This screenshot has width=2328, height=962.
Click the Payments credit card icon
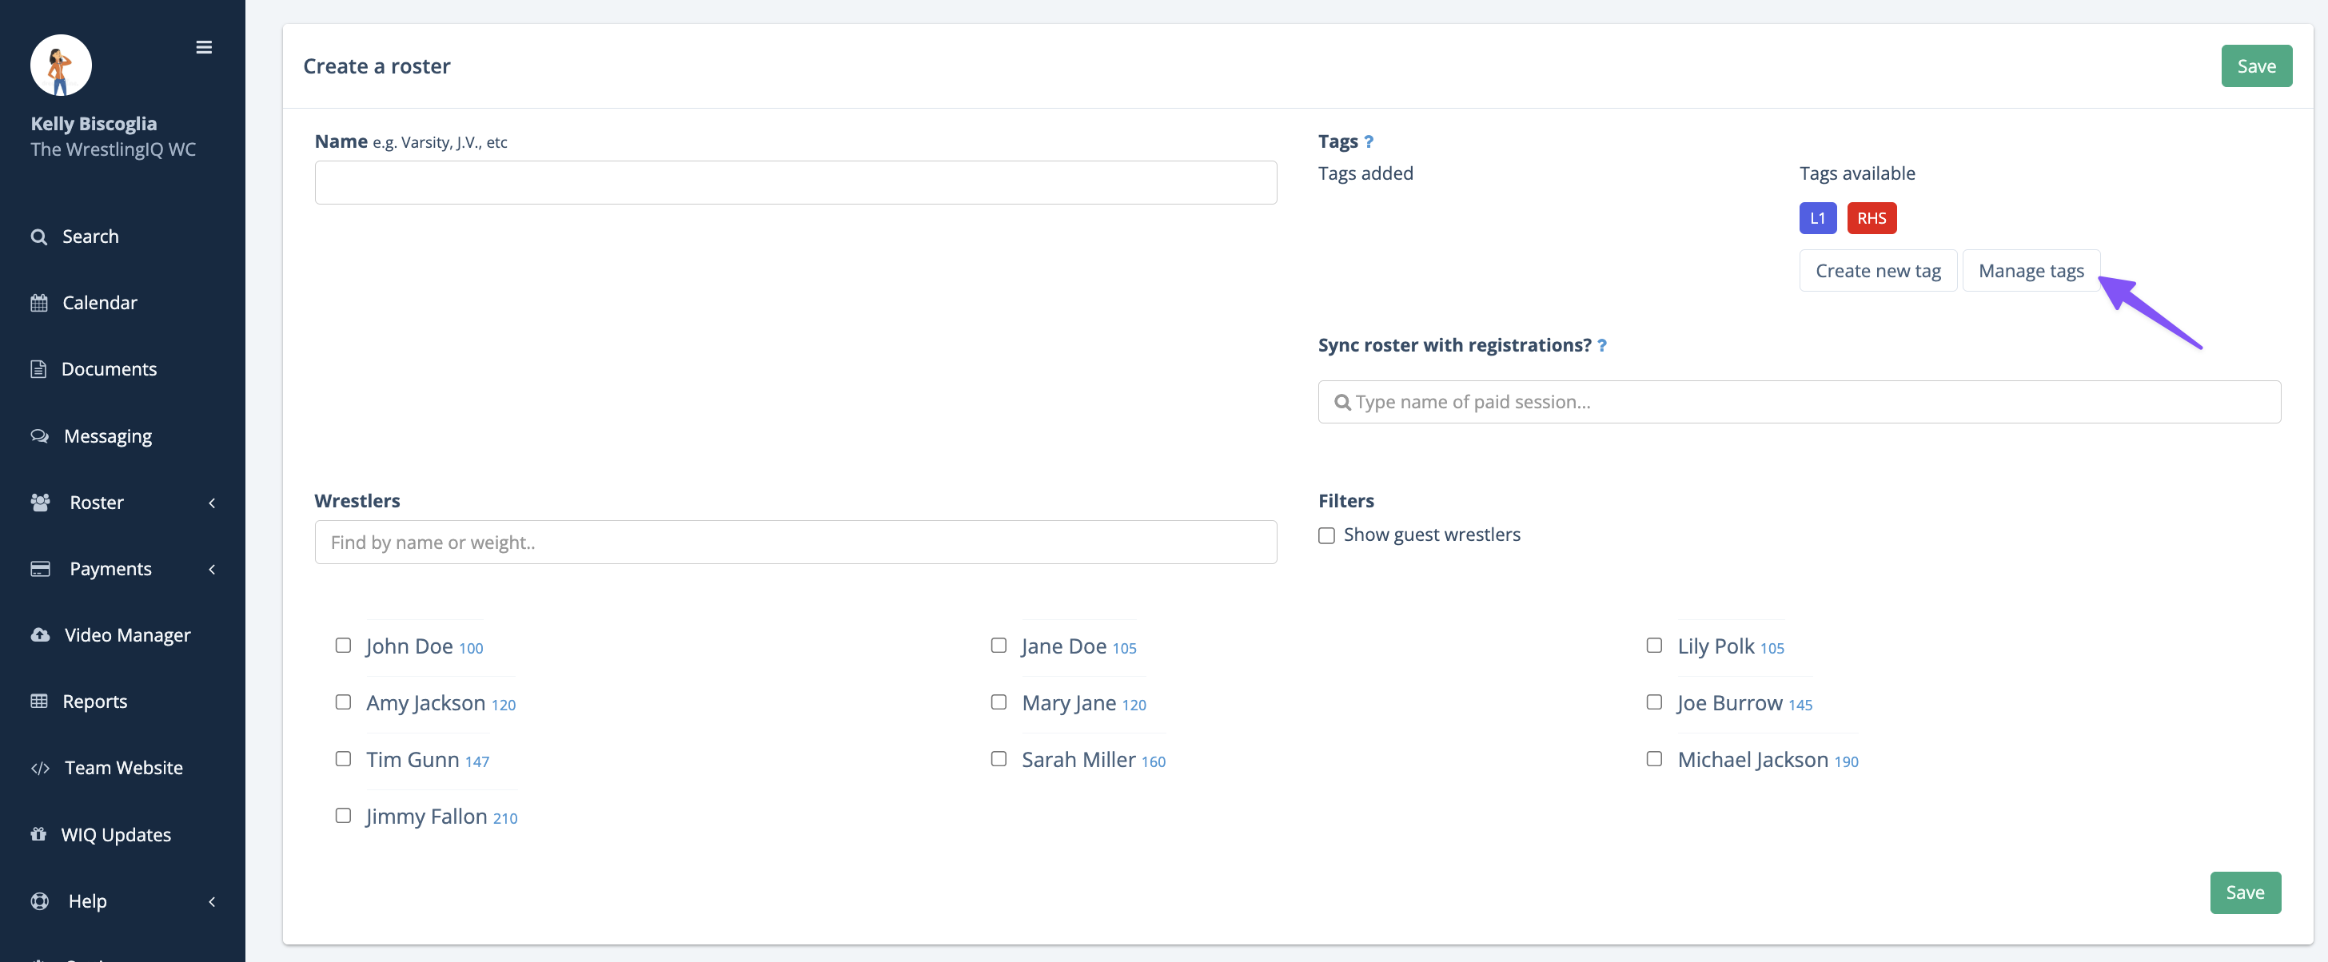41,569
